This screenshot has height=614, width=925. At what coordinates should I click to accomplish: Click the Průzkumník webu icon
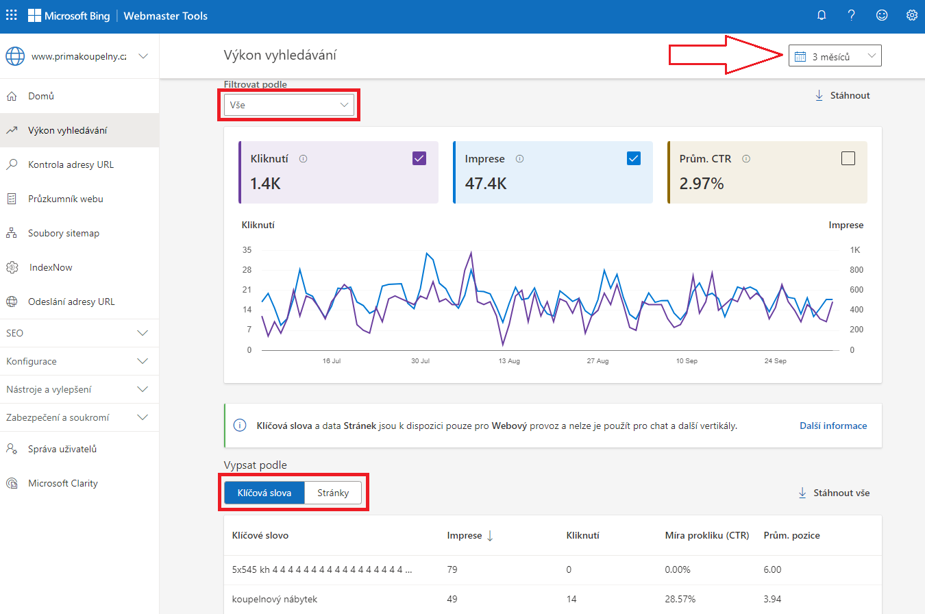11,199
